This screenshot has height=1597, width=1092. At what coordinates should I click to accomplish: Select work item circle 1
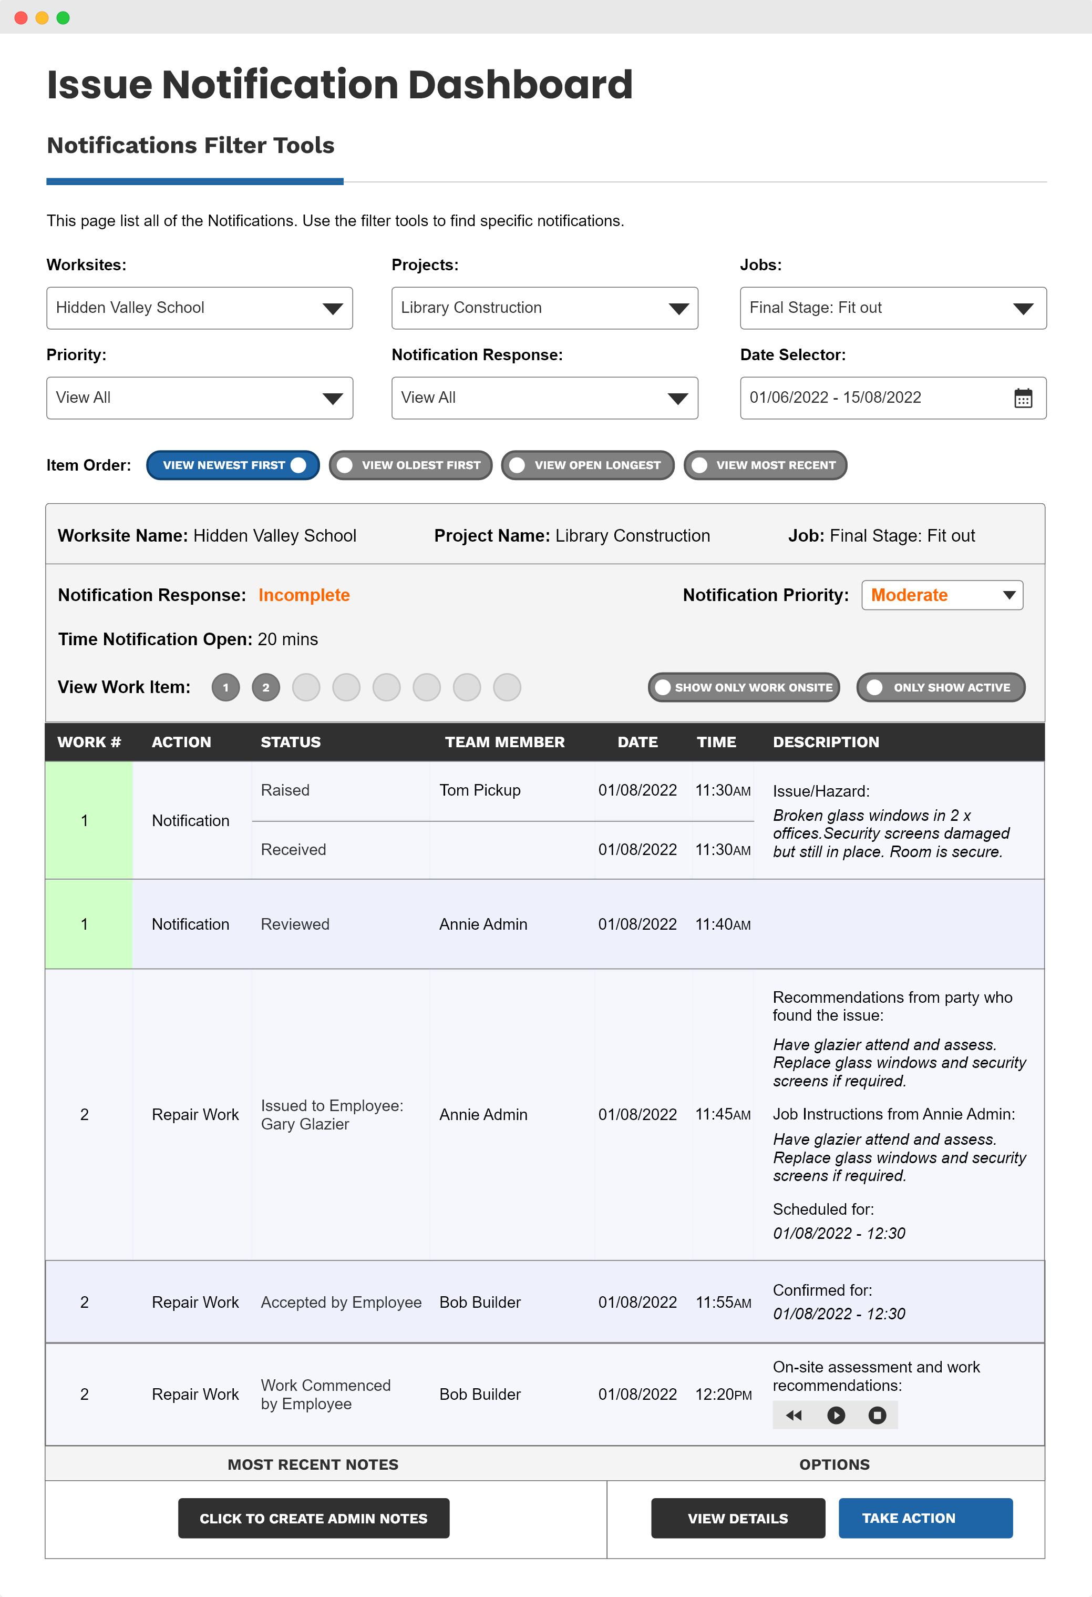(x=225, y=687)
